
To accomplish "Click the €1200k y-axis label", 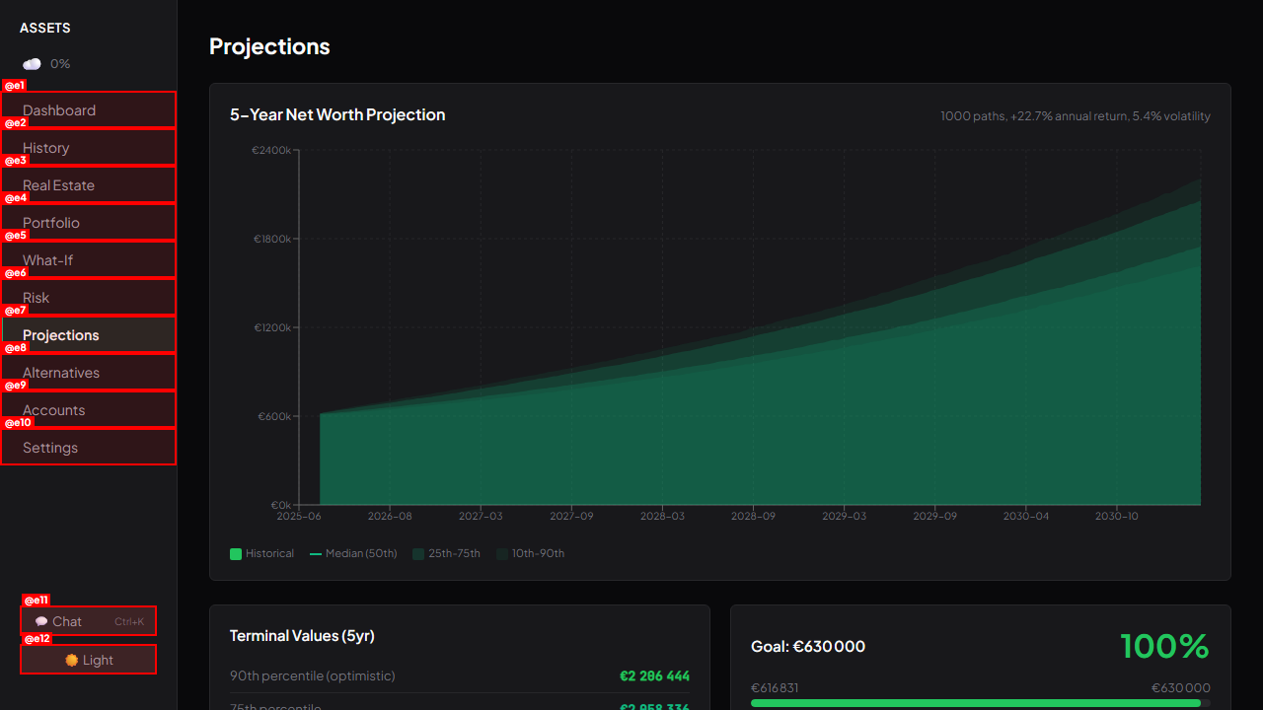I will coord(272,327).
